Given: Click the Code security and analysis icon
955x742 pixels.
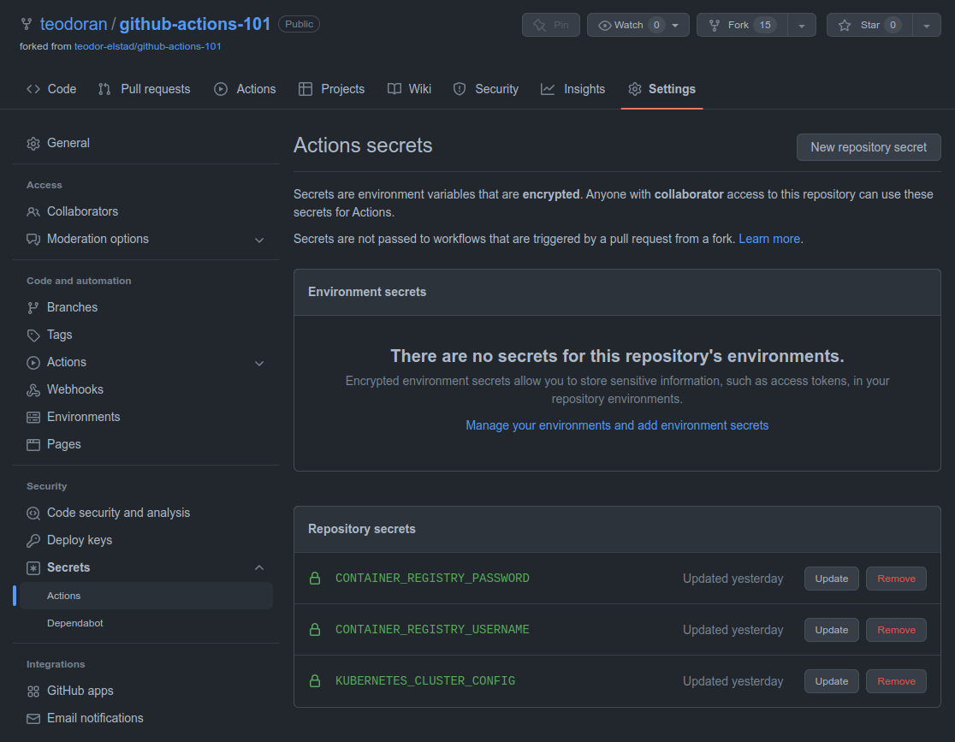Looking at the screenshot, I should (x=33, y=513).
